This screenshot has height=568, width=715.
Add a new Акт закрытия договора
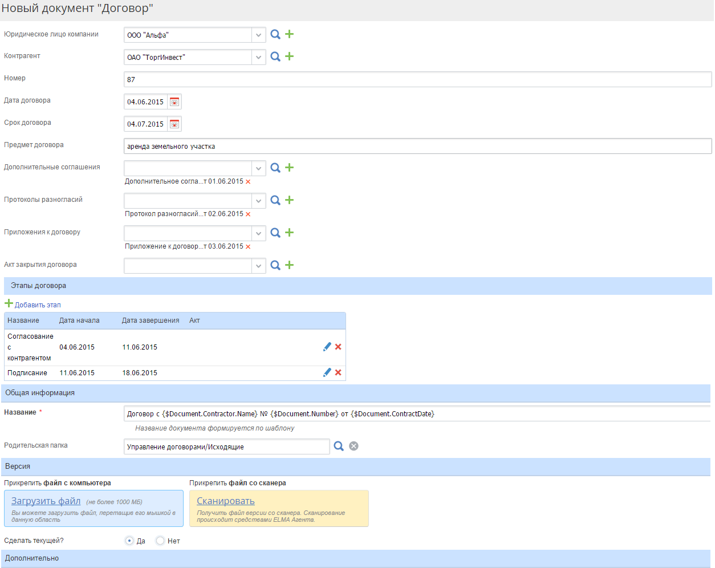click(x=290, y=265)
